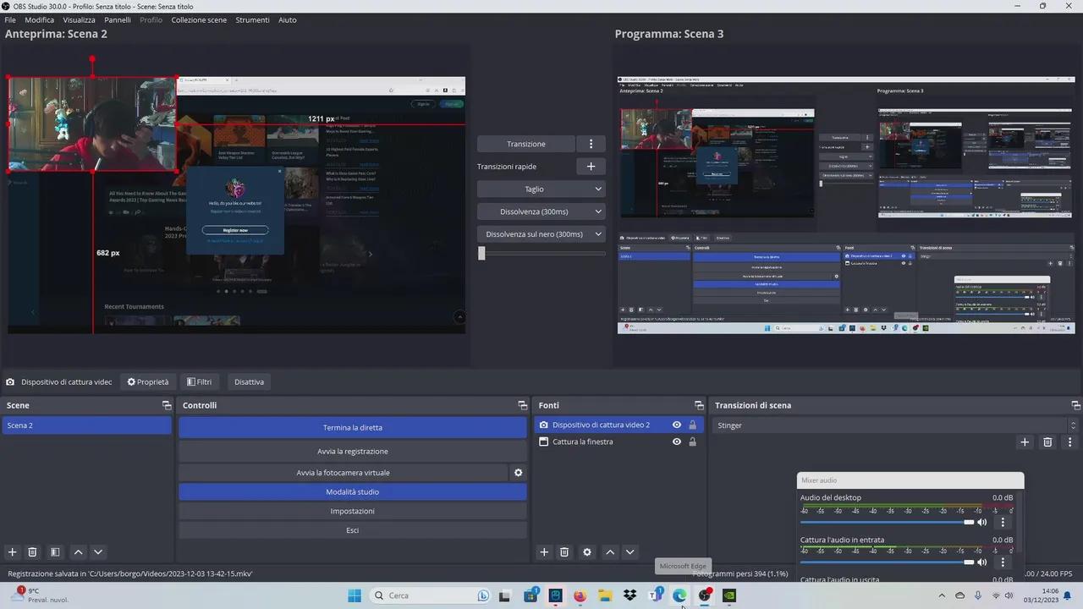Open the Collezione scene menu
Screen dimensions: 1083x609
click(x=199, y=19)
